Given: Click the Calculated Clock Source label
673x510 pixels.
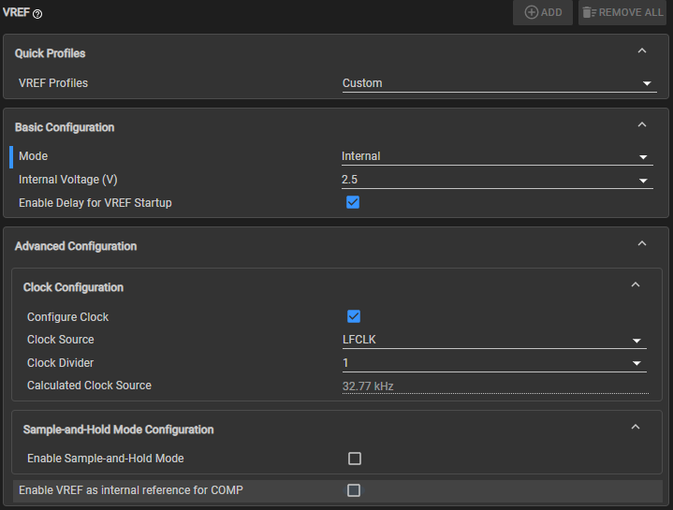Looking at the screenshot, I should pos(89,386).
